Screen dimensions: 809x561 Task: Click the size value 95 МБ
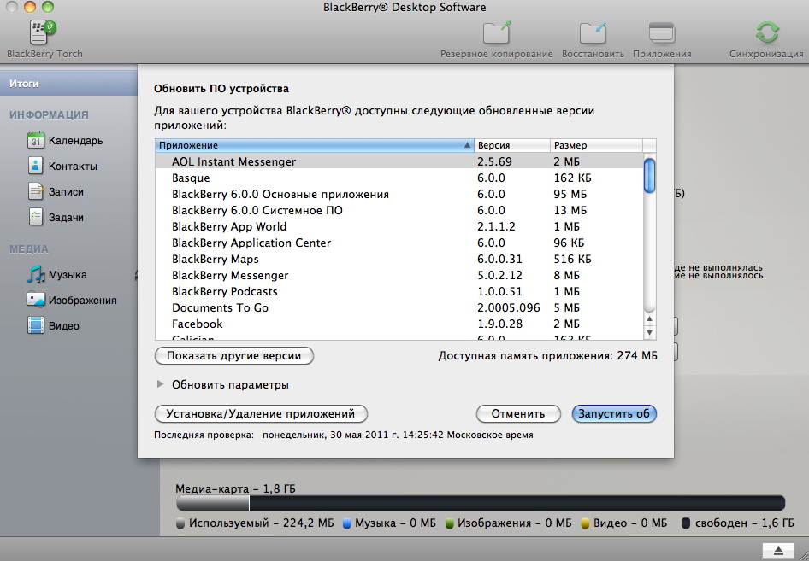[570, 194]
